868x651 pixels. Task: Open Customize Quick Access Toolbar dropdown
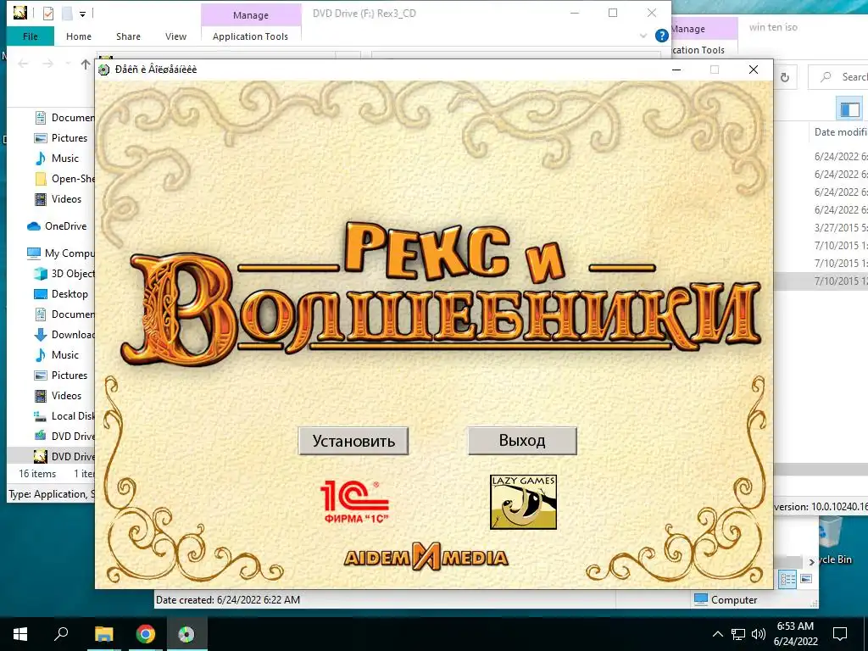coord(82,14)
